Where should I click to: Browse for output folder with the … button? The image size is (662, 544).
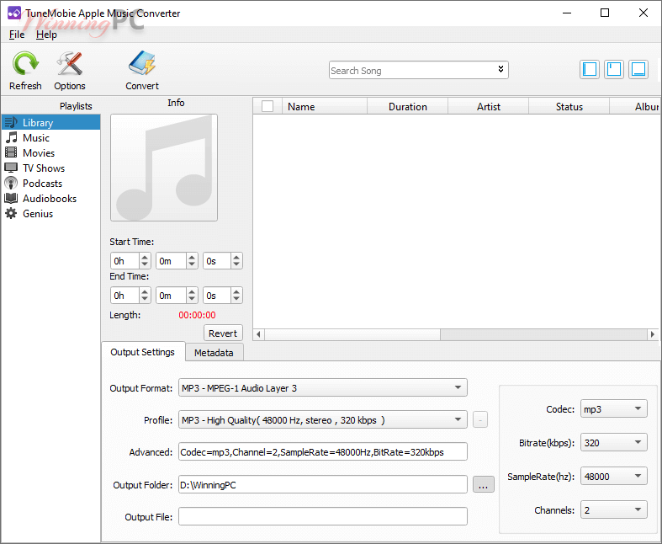tap(484, 485)
